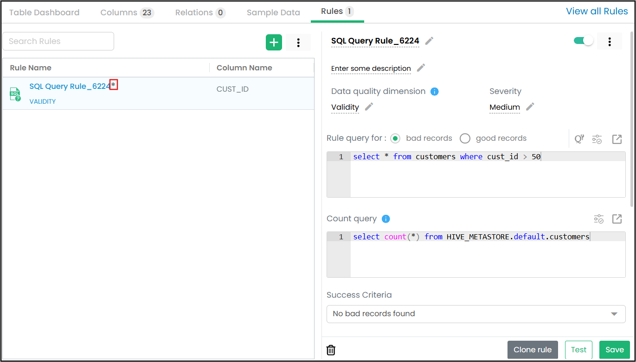Open the Columns tab
Screen dimensions: 636x362
pyautogui.click(x=127, y=12)
